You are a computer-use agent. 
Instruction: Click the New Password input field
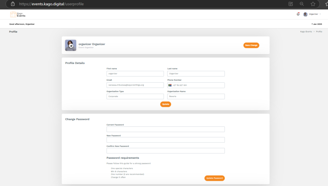(x=165, y=140)
